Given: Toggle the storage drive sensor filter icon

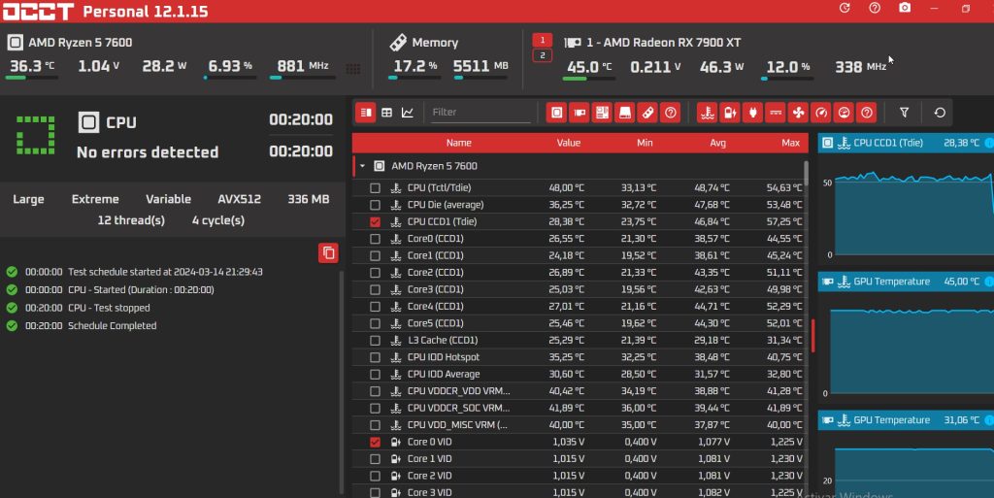Looking at the screenshot, I should tap(625, 113).
